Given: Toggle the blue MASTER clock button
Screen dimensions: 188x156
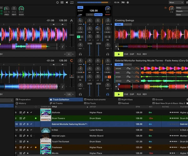Looking at the screenshot, I should click(x=98, y=15).
